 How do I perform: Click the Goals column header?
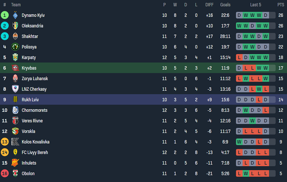(x=225, y=5)
